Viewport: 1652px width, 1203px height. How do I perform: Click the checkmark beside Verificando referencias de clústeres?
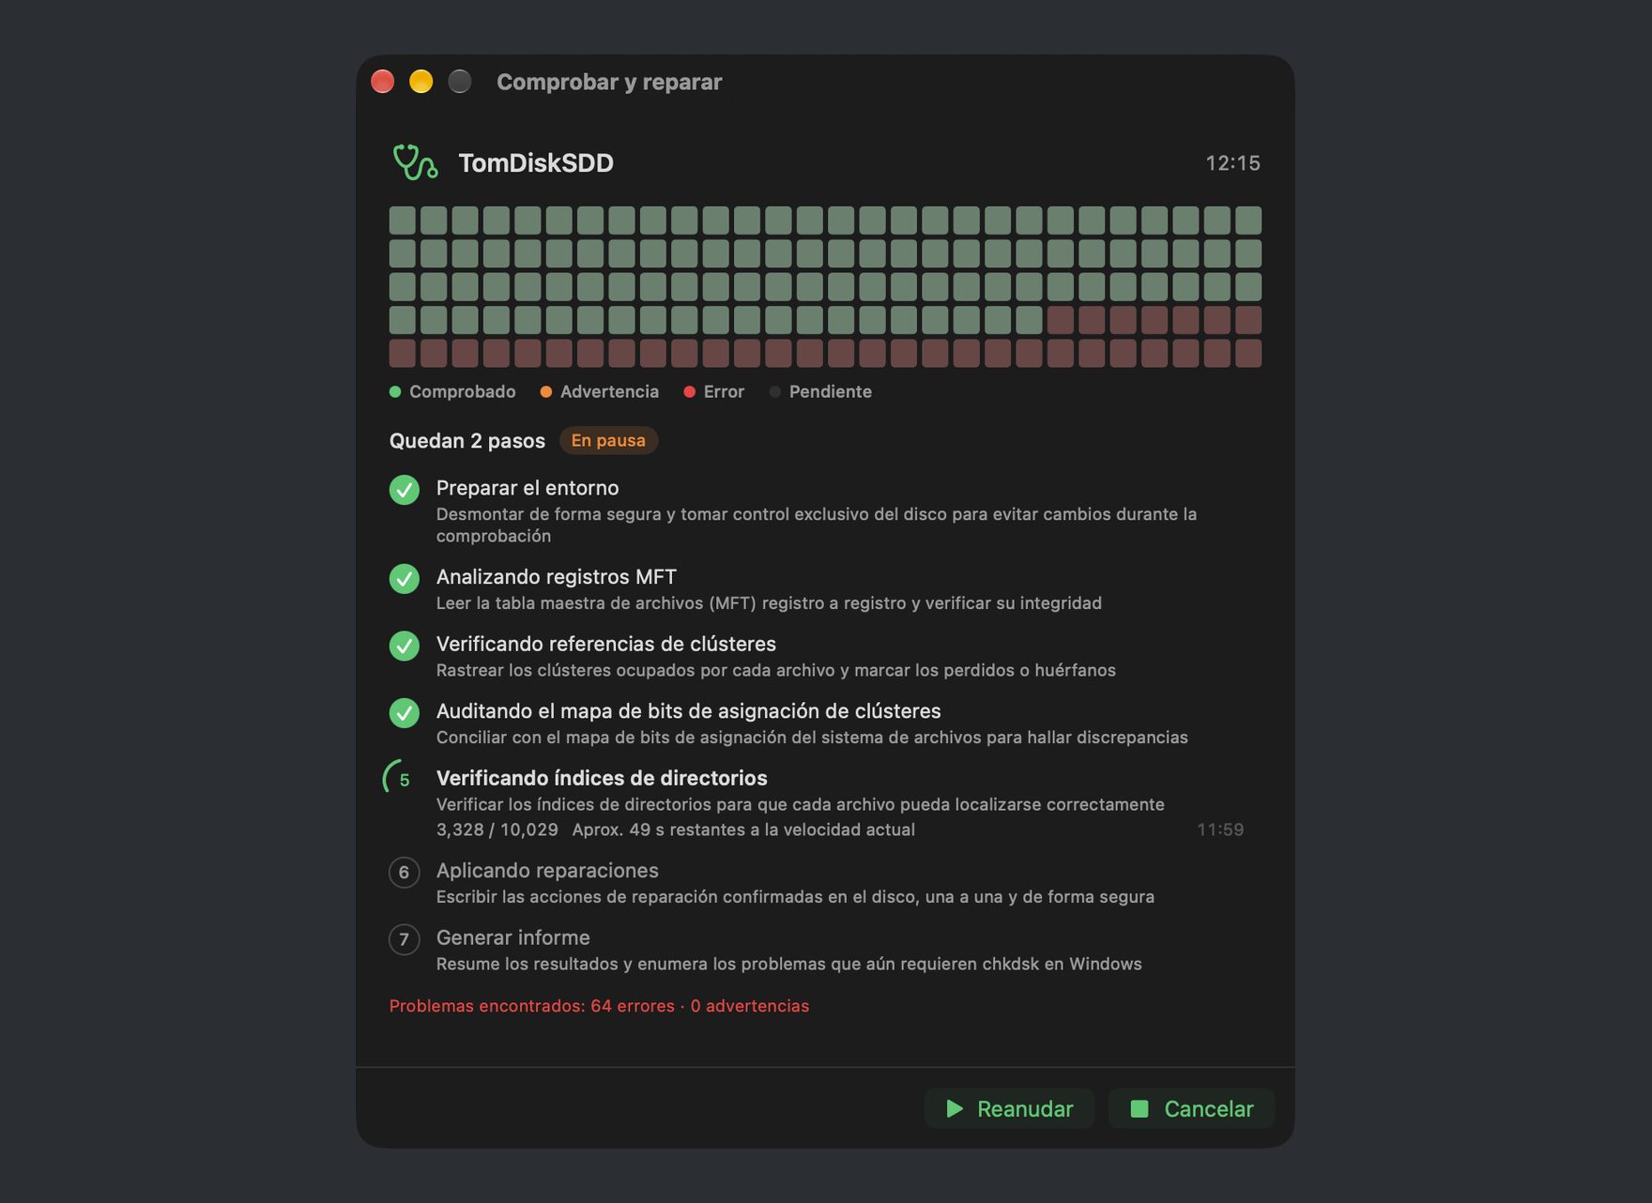[405, 646]
